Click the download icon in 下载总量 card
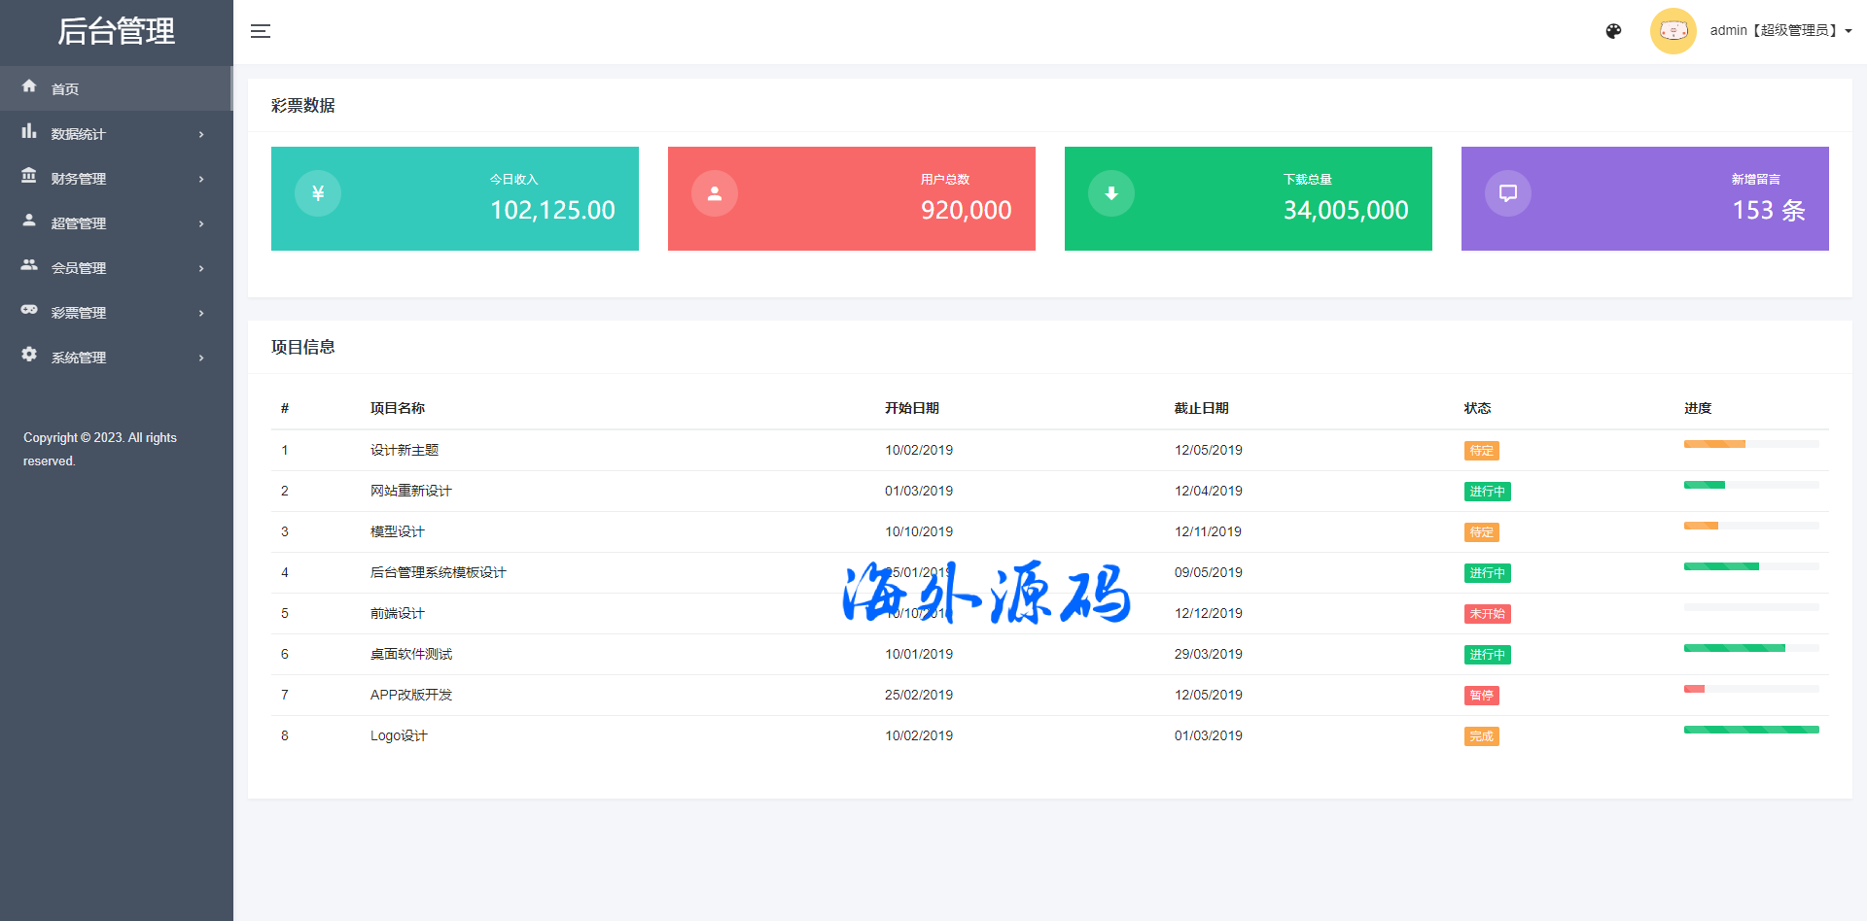This screenshot has height=921, width=1867. 1111,193
